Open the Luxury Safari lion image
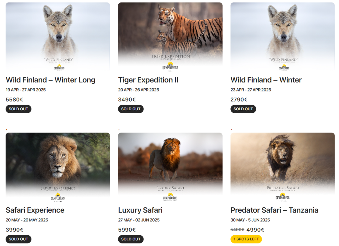 click(170, 167)
